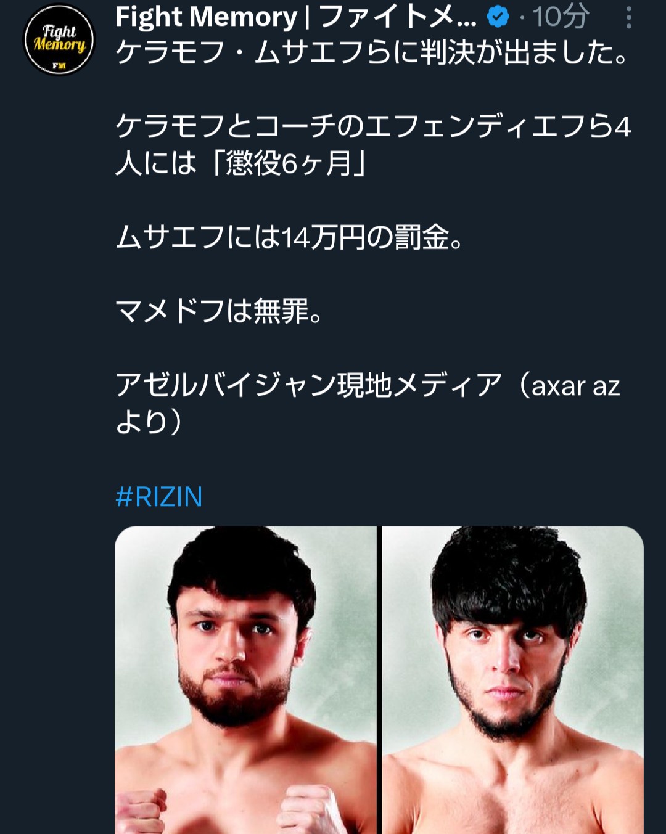Click the Fight Memory display name

(x=206, y=17)
